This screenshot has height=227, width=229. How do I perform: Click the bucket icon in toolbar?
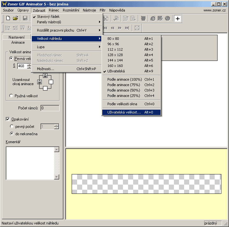(143, 18)
